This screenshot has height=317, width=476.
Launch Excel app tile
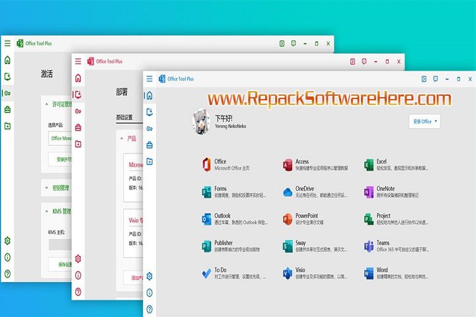coord(396,164)
